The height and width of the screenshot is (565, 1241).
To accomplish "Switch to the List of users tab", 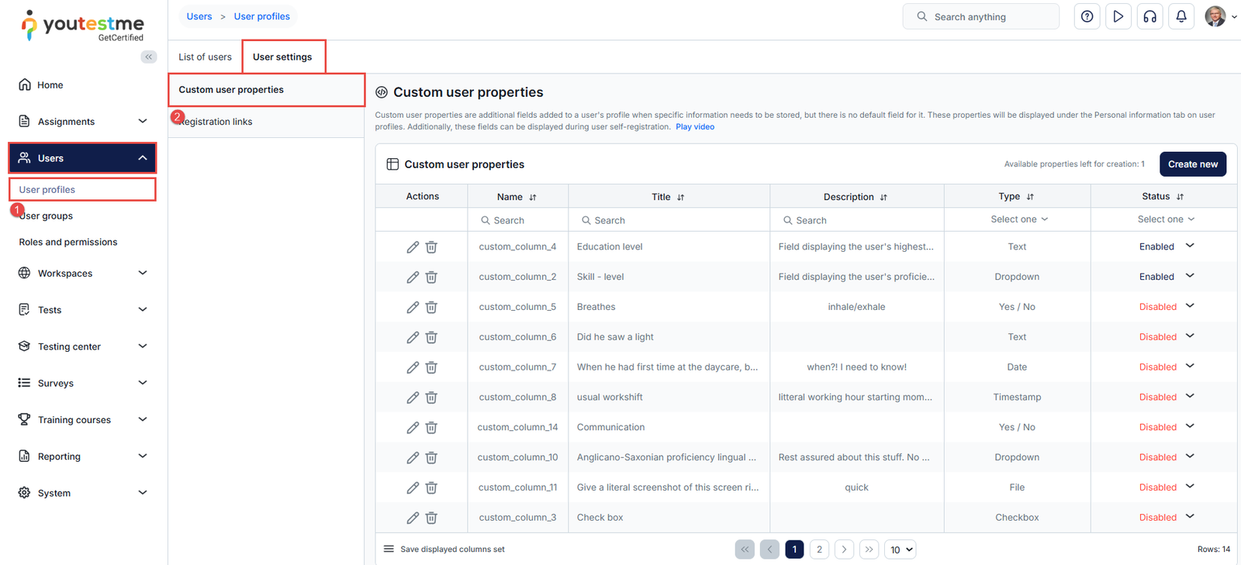I will pos(205,57).
